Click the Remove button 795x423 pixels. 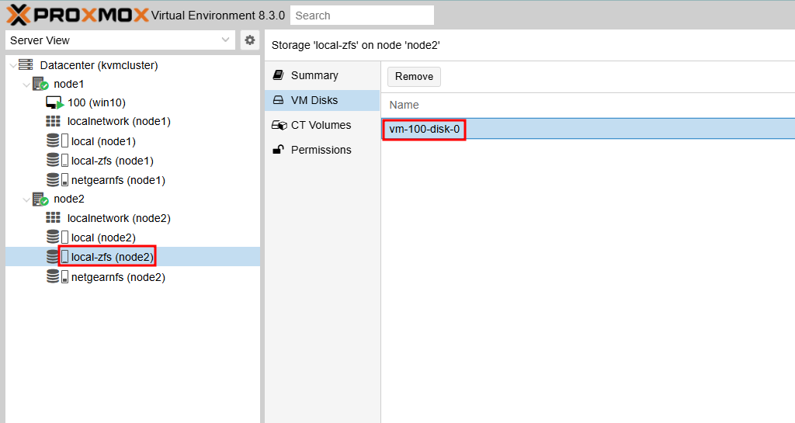coord(415,77)
